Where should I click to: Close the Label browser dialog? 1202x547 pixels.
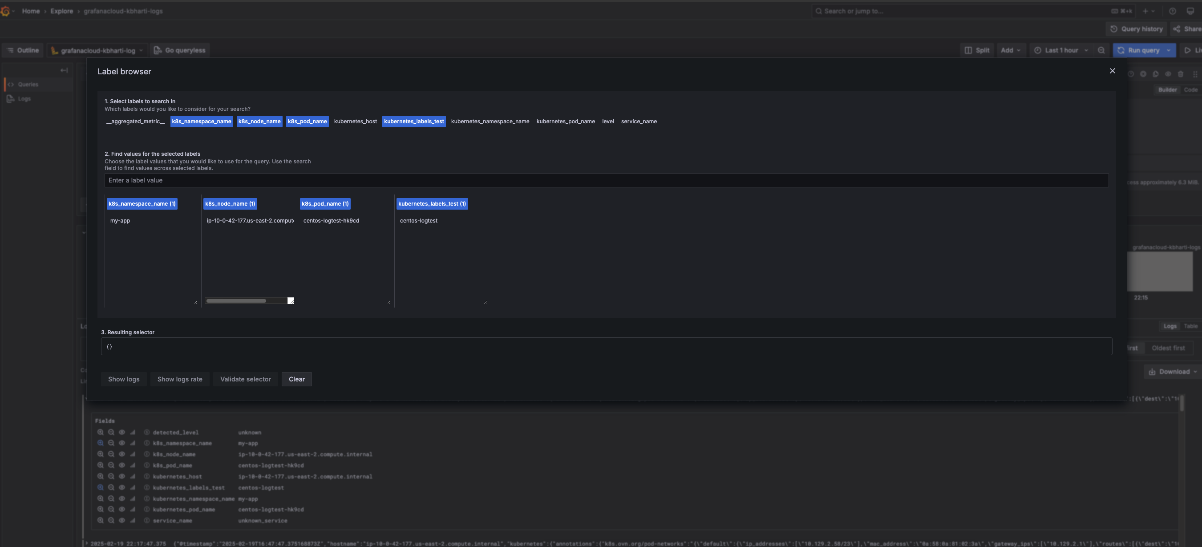point(1113,71)
